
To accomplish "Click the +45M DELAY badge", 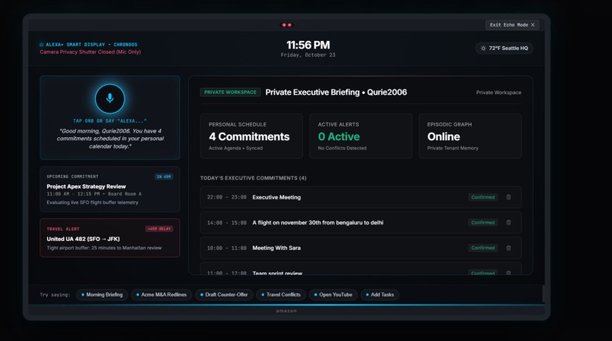I will click(x=159, y=229).
